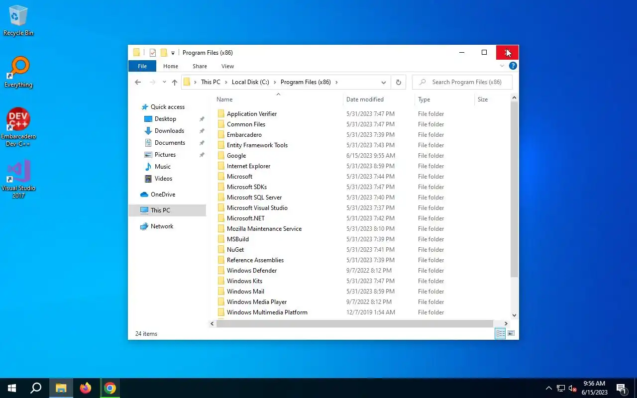Click the muted volume tray icon

(x=572, y=388)
